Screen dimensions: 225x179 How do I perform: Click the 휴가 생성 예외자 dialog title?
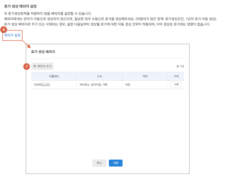click(43, 52)
